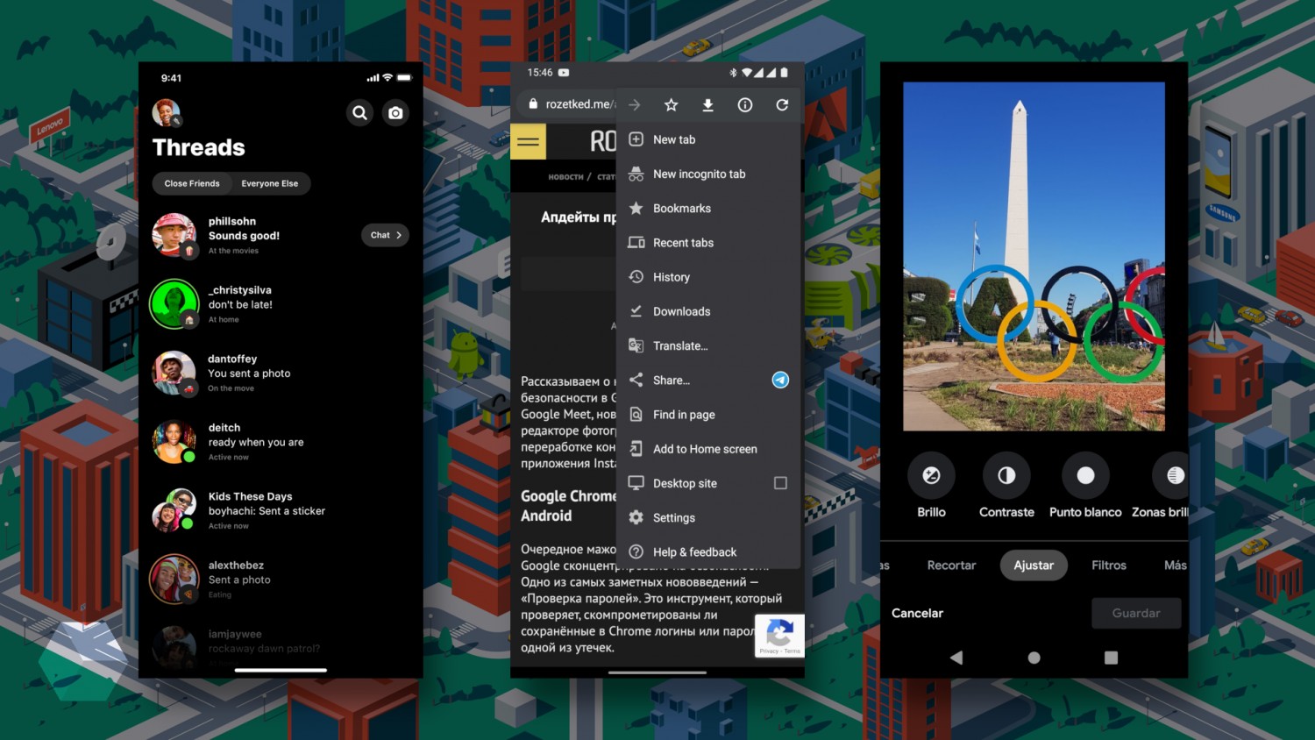
Task: Switch to the Filtros tab
Action: 1109,566
